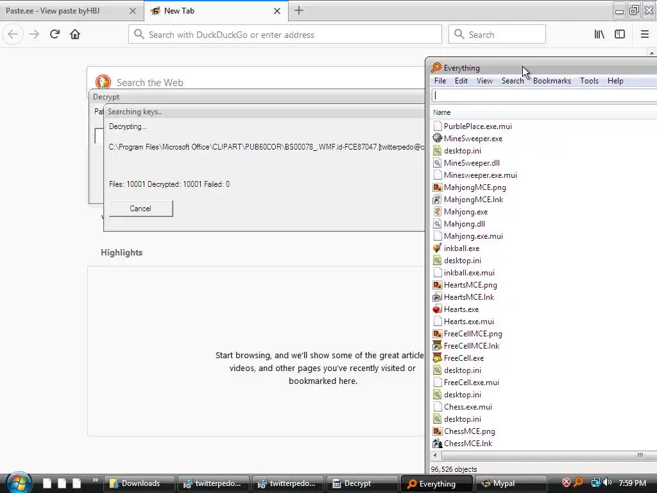Screen dimensions: 657x493
Task: Click the browser Back arrow button
Action: [x=13, y=35]
